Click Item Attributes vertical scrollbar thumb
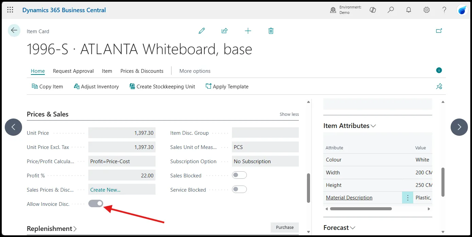Image resolution: width=472 pixels, height=237 pixels. coord(443,182)
